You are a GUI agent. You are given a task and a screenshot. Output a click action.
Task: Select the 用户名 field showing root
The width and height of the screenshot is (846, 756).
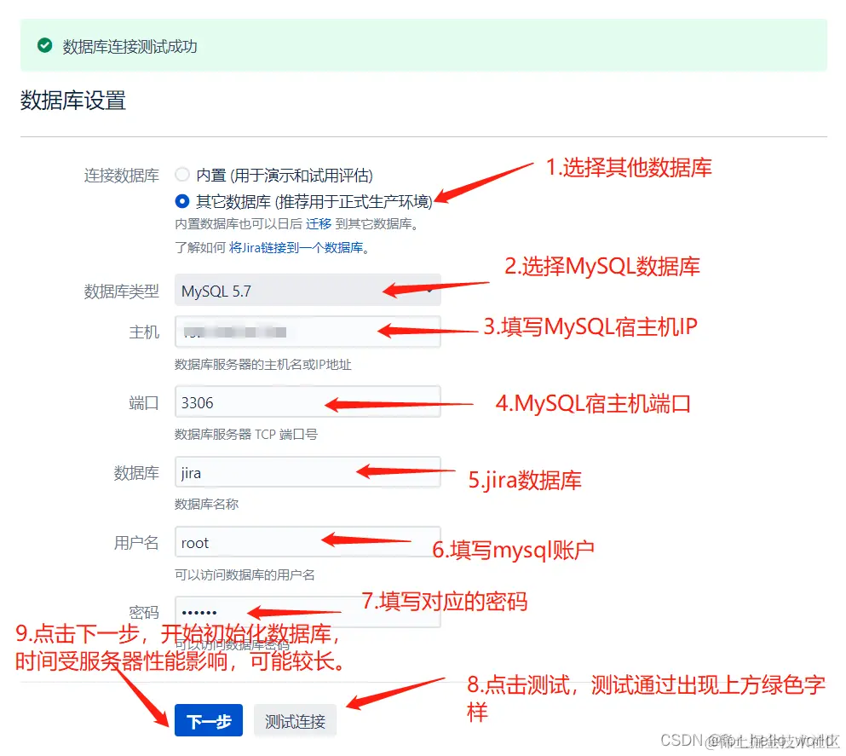pos(307,541)
